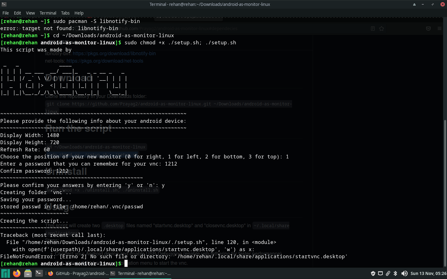The image size is (447, 279).
Task: Click the 'Display Height: 720' line
Action: pos(30,142)
